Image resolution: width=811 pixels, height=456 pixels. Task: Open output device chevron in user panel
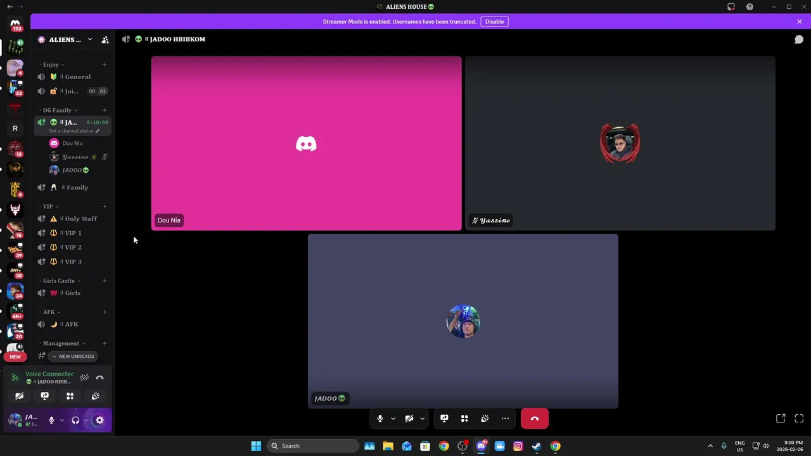click(86, 420)
